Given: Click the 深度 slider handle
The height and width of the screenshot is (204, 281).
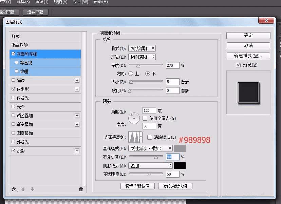Looking at the screenshot, I should coord(138,66).
